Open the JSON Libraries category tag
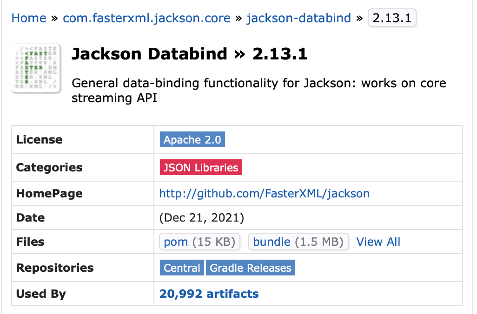Image resolution: width=477 pixels, height=314 pixels. [x=201, y=167]
